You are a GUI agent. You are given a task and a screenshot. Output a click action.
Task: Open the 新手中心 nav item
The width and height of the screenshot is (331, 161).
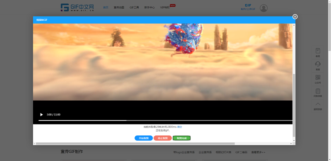pos(149,7)
